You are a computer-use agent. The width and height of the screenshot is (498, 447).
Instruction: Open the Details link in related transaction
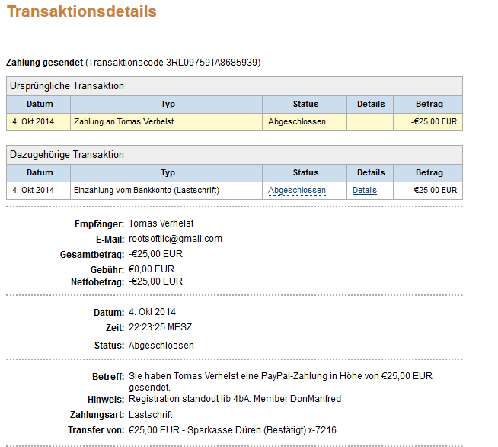[x=364, y=190]
